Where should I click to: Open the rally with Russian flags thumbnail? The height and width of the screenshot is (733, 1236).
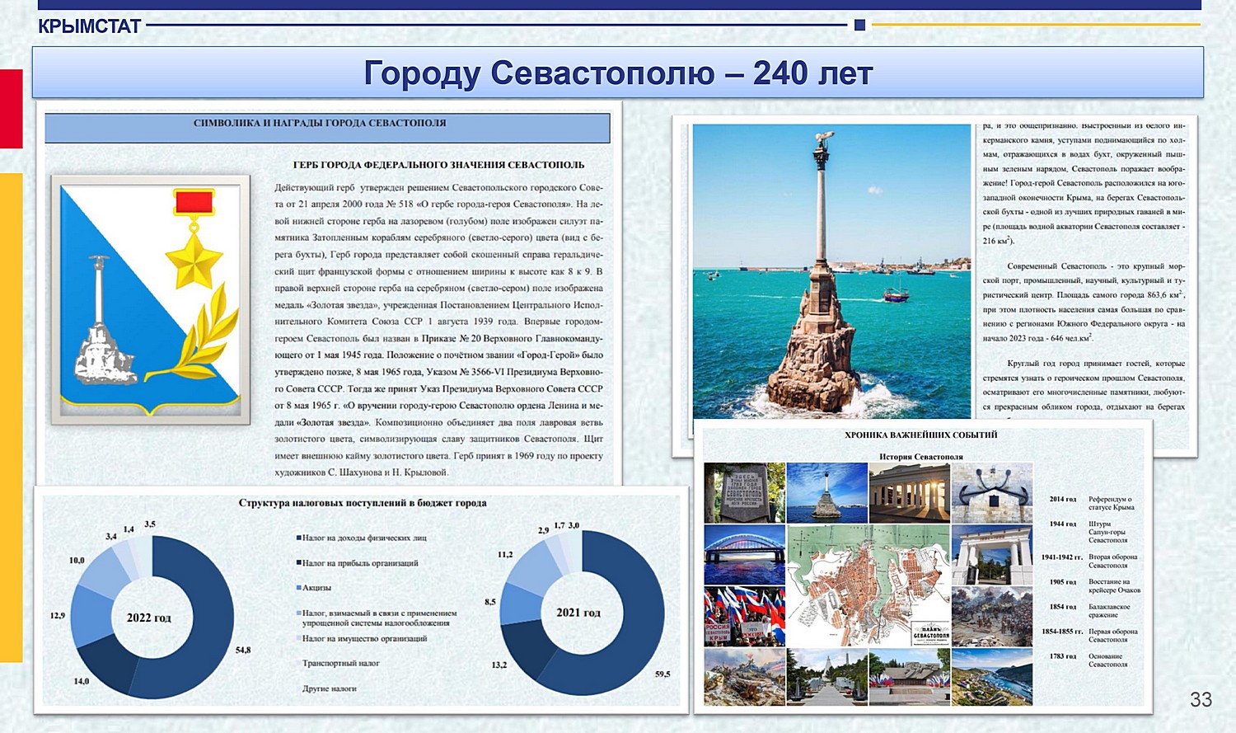[744, 617]
